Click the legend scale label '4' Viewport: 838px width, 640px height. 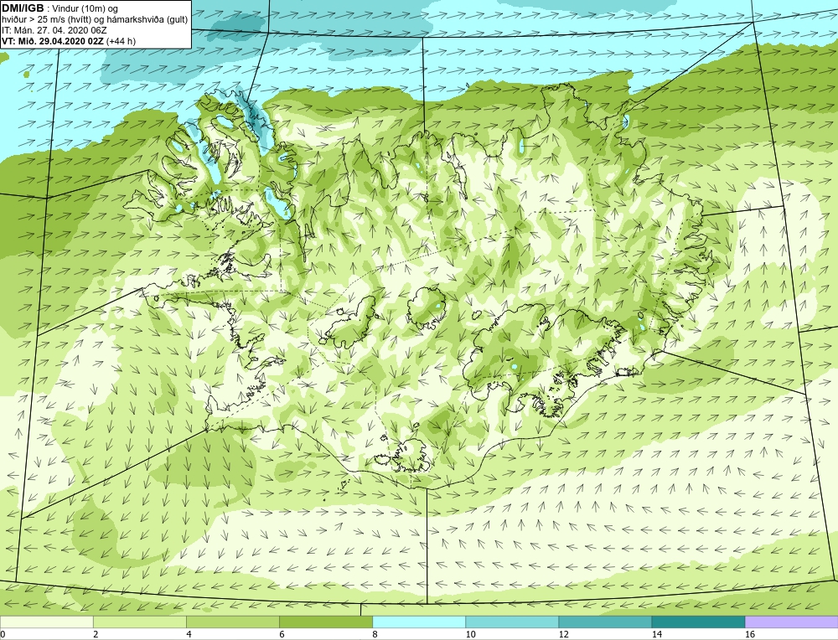pos(189,634)
